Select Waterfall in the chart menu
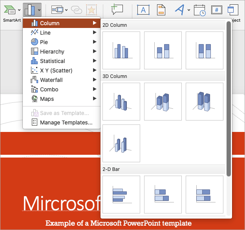This screenshot has height=230, width=245. (x=62, y=80)
